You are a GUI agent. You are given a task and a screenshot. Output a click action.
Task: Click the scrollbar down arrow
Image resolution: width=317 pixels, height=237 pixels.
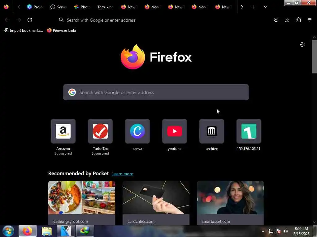314,222
